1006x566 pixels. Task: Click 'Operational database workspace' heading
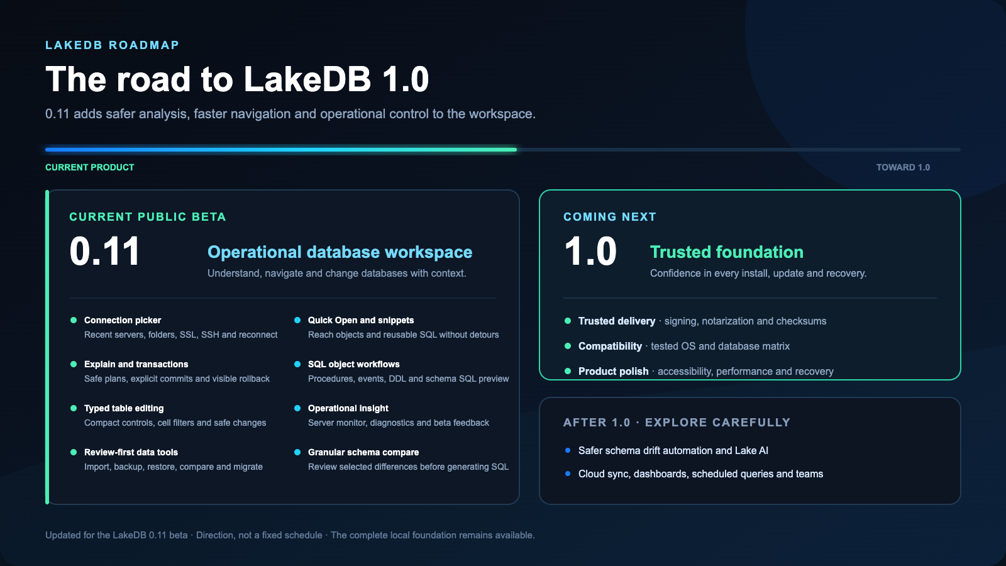[340, 252]
